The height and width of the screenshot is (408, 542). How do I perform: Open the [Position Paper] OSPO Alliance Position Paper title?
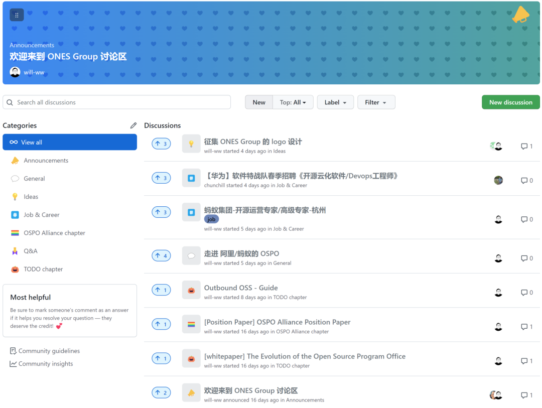click(277, 322)
